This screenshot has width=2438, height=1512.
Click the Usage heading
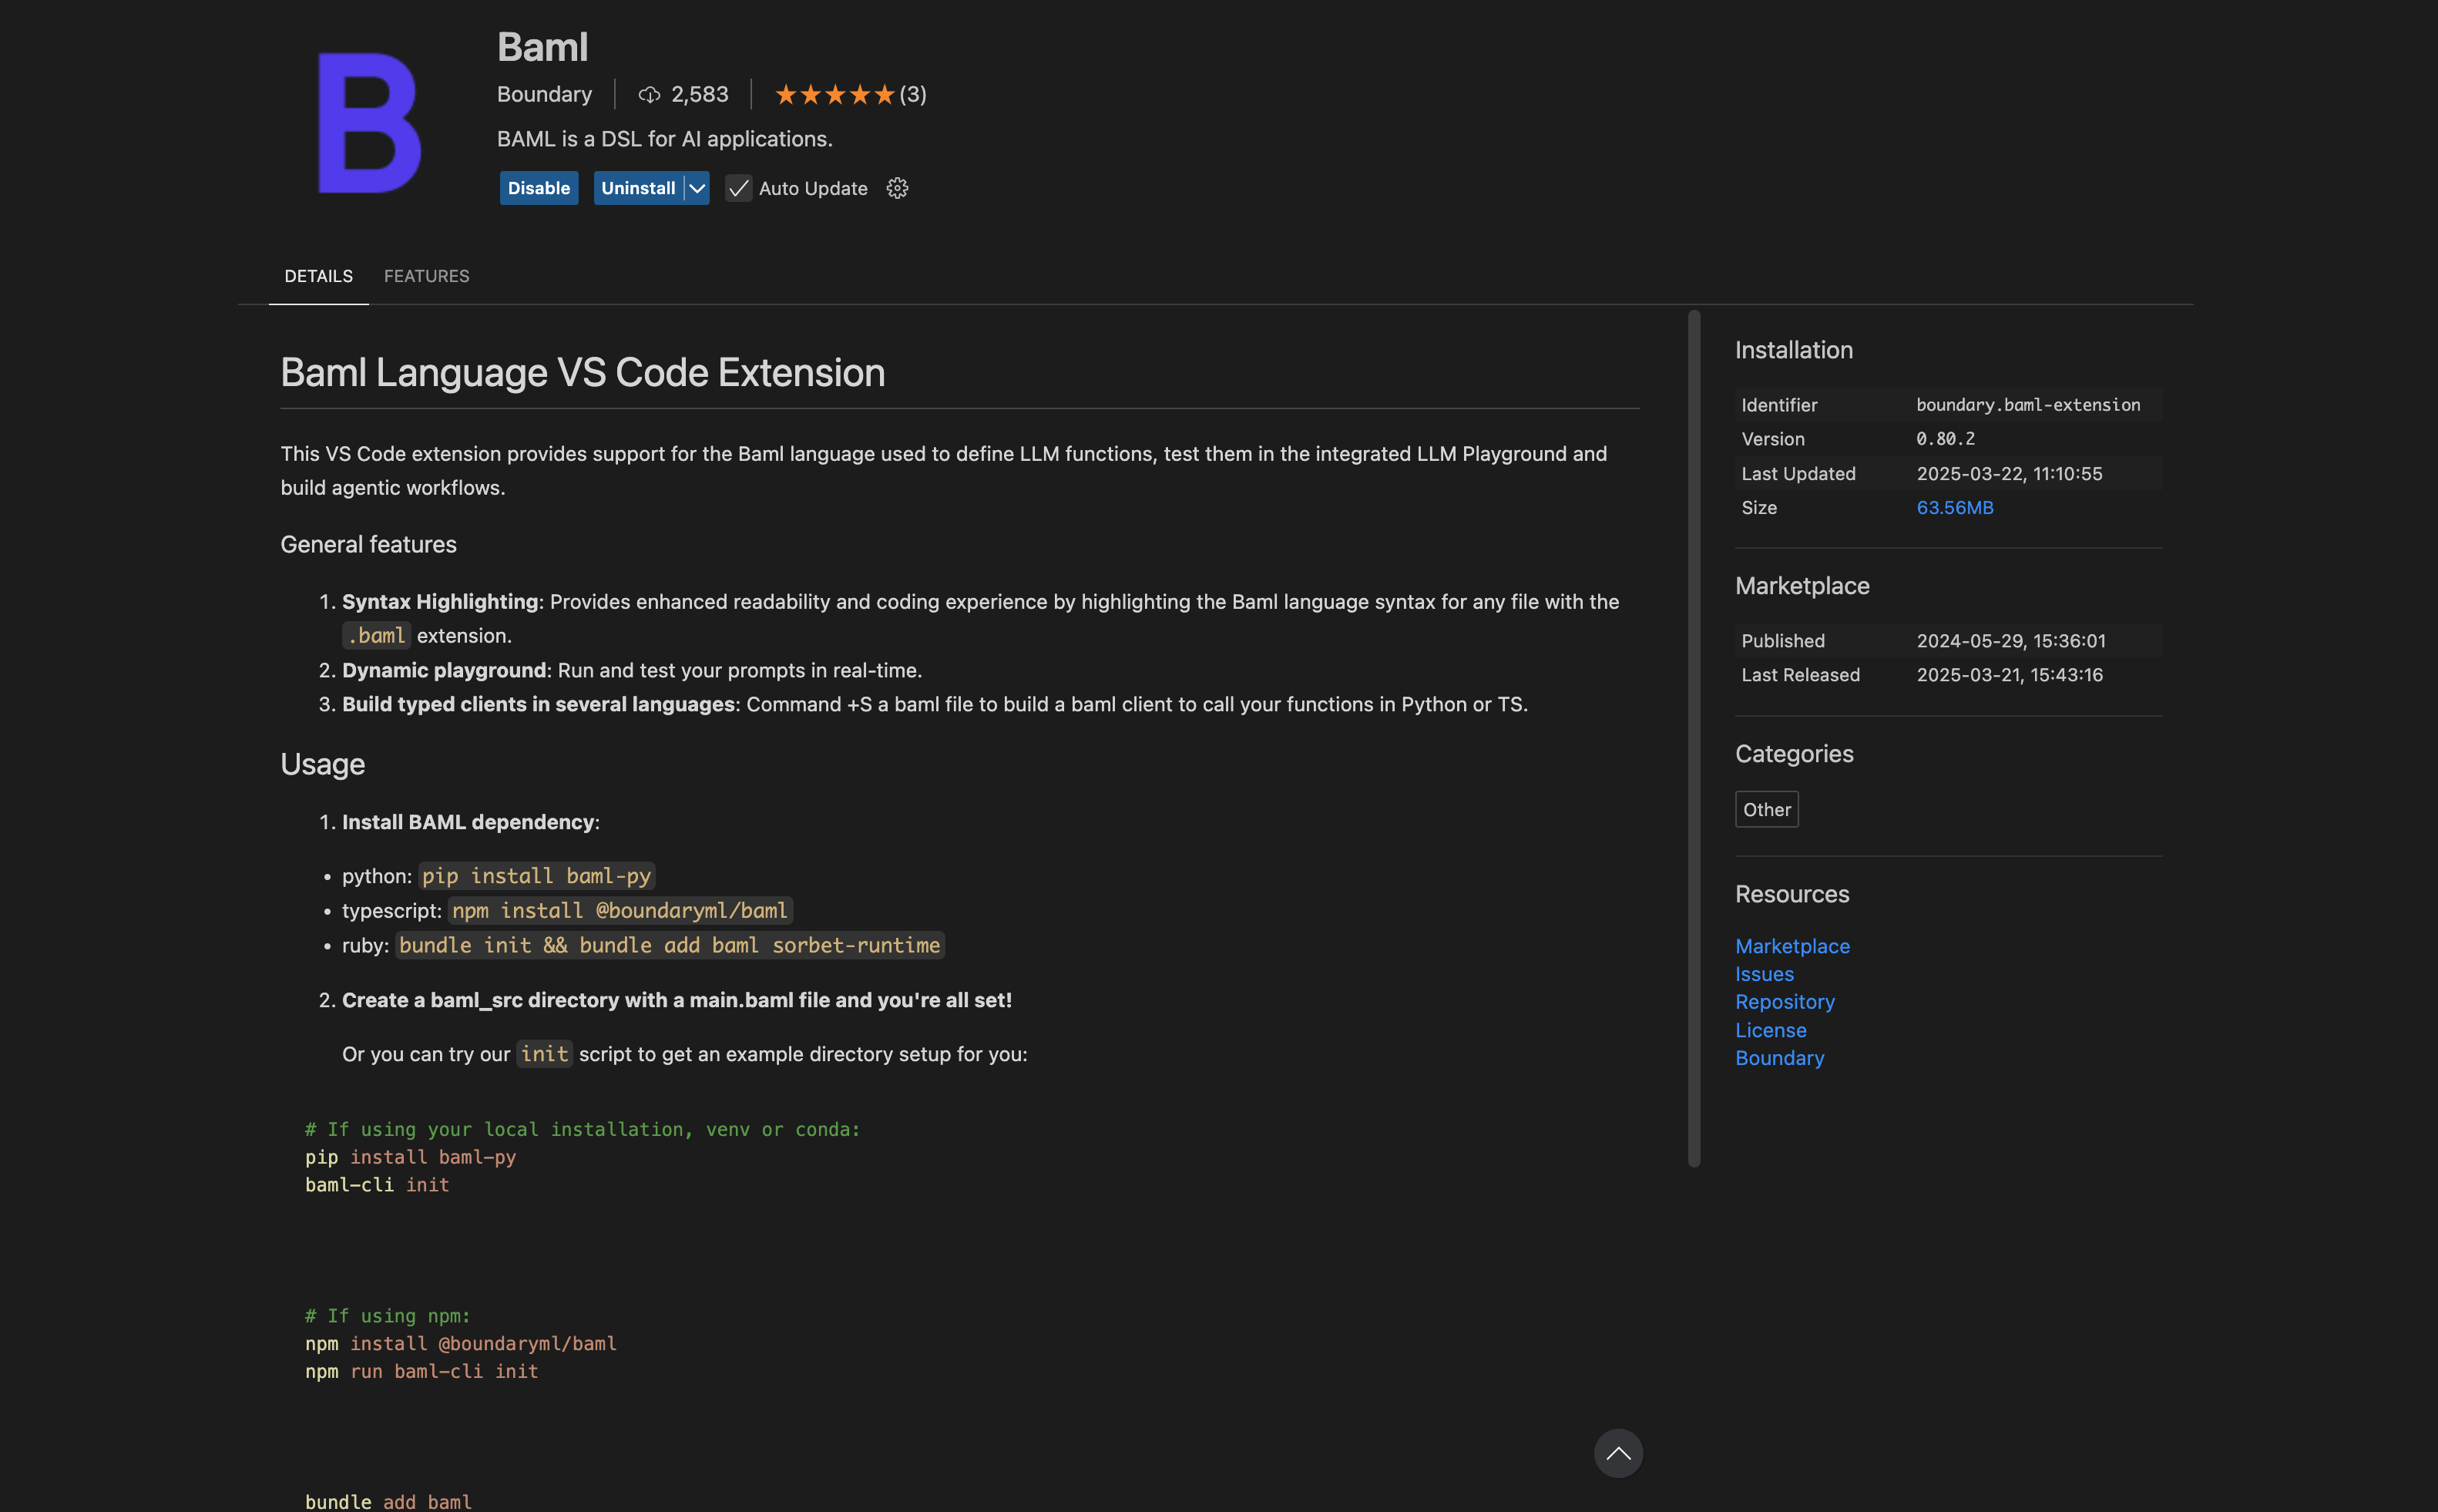tap(323, 765)
